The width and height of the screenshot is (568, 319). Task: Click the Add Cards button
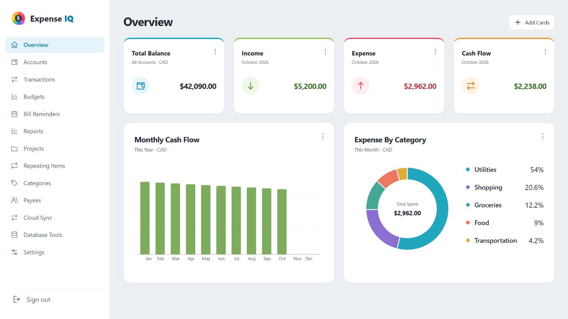pos(532,22)
